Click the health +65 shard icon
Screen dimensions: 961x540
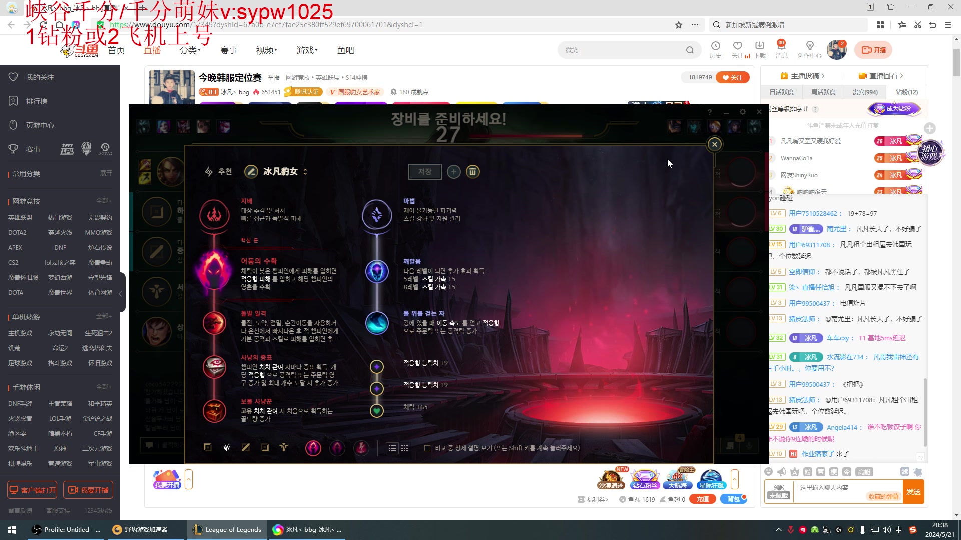point(377,411)
